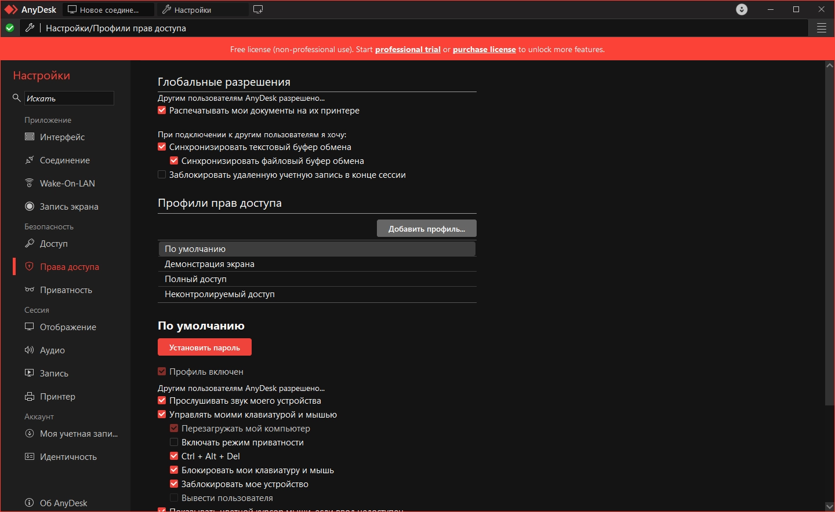The height and width of the screenshot is (512, 835).
Task: Open the professional trial link
Action: (408, 49)
